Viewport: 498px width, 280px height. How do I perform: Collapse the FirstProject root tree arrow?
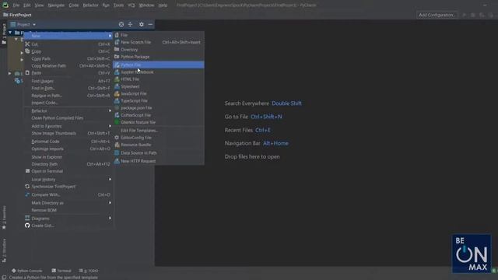(x=10, y=33)
